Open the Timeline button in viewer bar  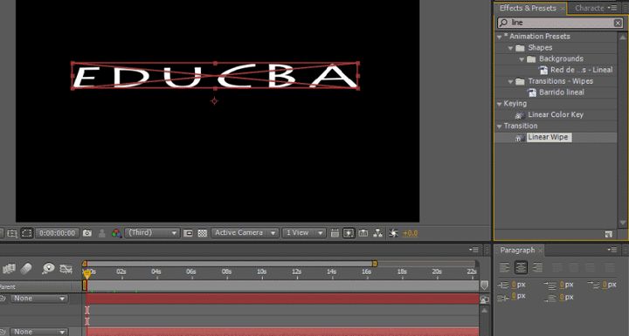(x=363, y=233)
